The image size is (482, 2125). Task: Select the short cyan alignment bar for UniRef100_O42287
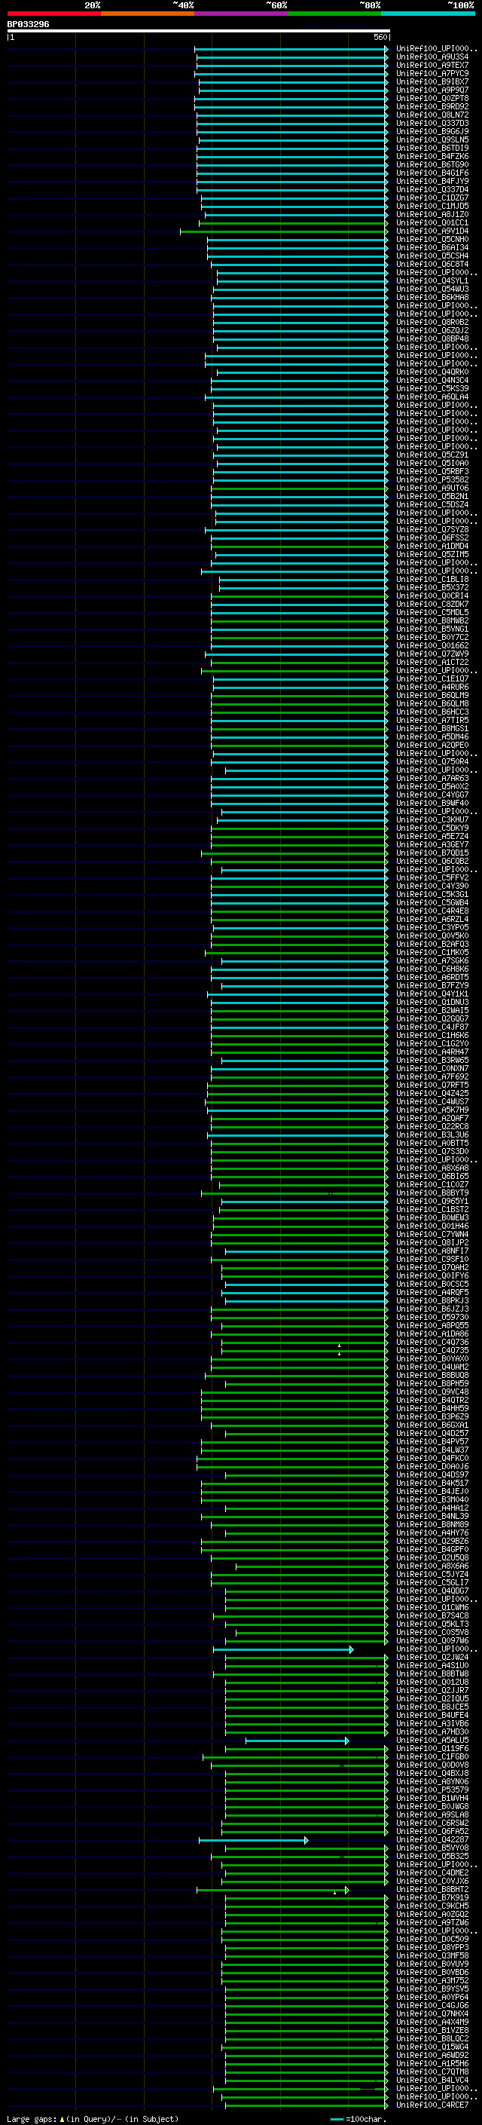(x=253, y=1840)
